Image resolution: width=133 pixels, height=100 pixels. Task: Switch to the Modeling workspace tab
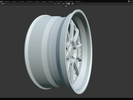(x=7, y=2)
